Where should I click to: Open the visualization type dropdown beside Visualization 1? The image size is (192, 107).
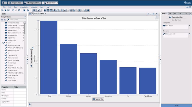pos(32,14)
